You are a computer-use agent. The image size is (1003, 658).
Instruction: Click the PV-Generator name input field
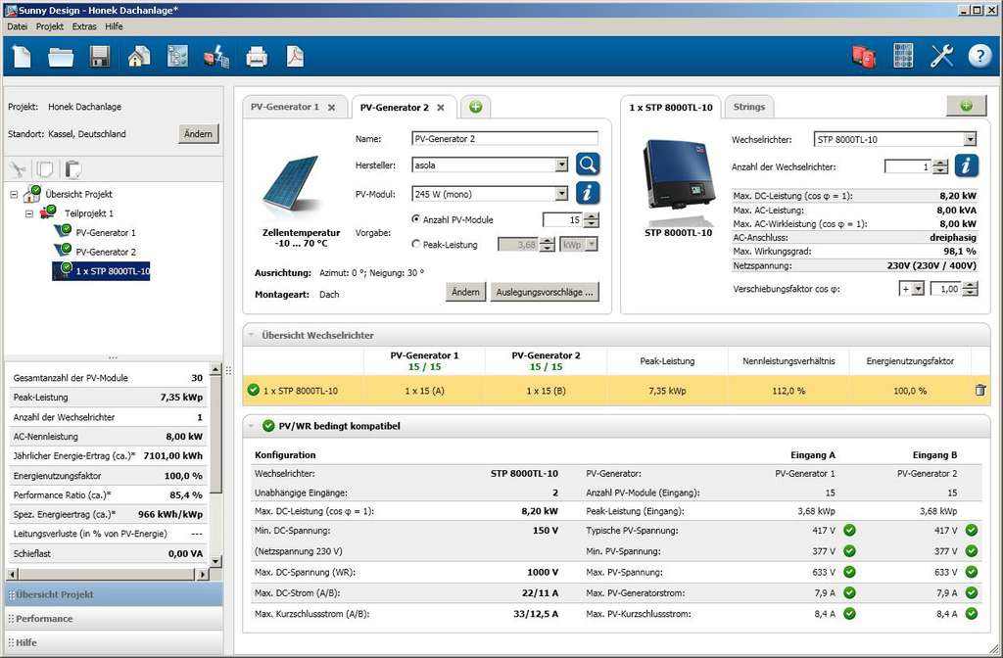click(x=504, y=139)
